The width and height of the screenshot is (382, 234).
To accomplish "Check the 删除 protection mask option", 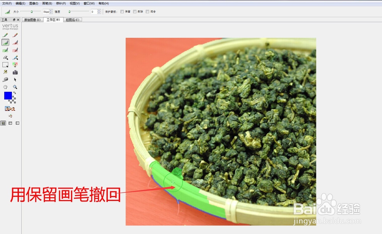I will click(x=134, y=11).
